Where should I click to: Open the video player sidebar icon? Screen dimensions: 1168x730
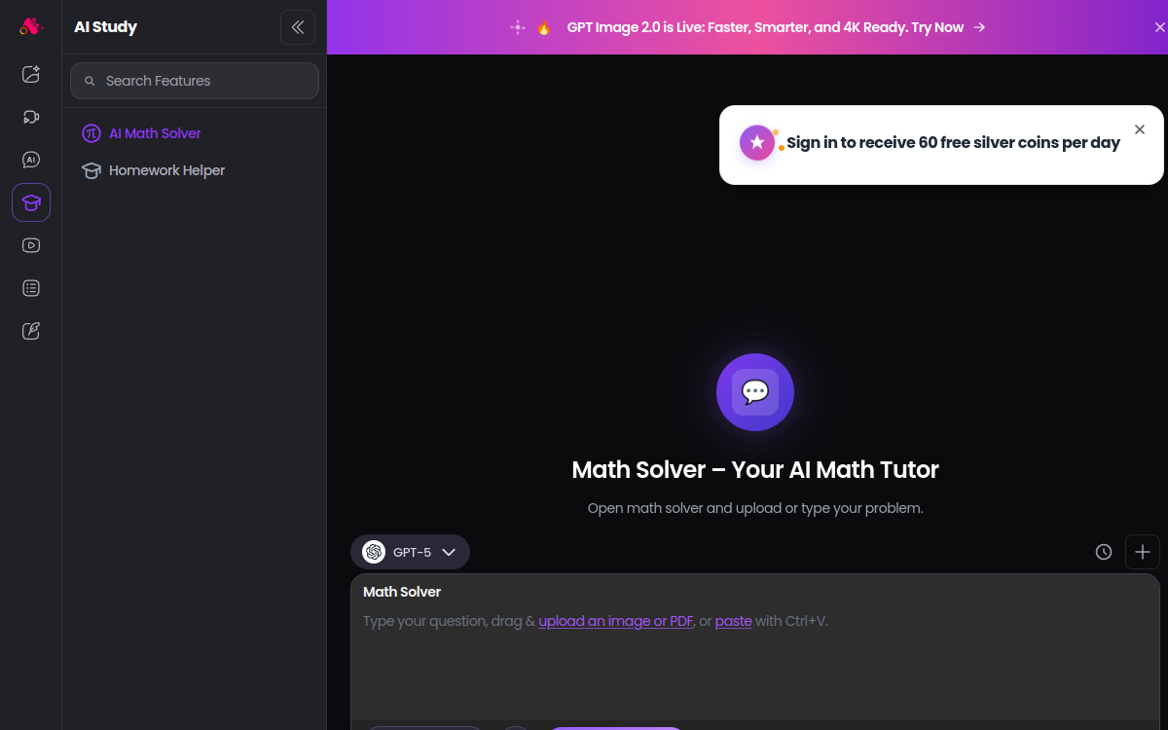pos(31,245)
